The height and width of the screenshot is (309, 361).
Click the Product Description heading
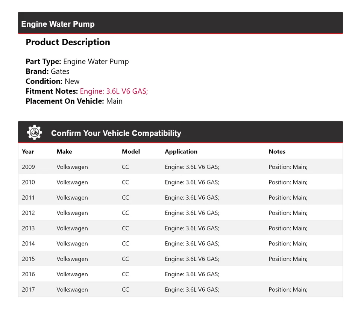(x=68, y=42)
